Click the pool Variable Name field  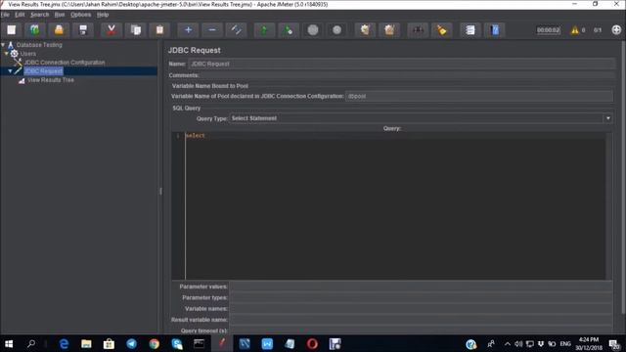tap(479, 96)
